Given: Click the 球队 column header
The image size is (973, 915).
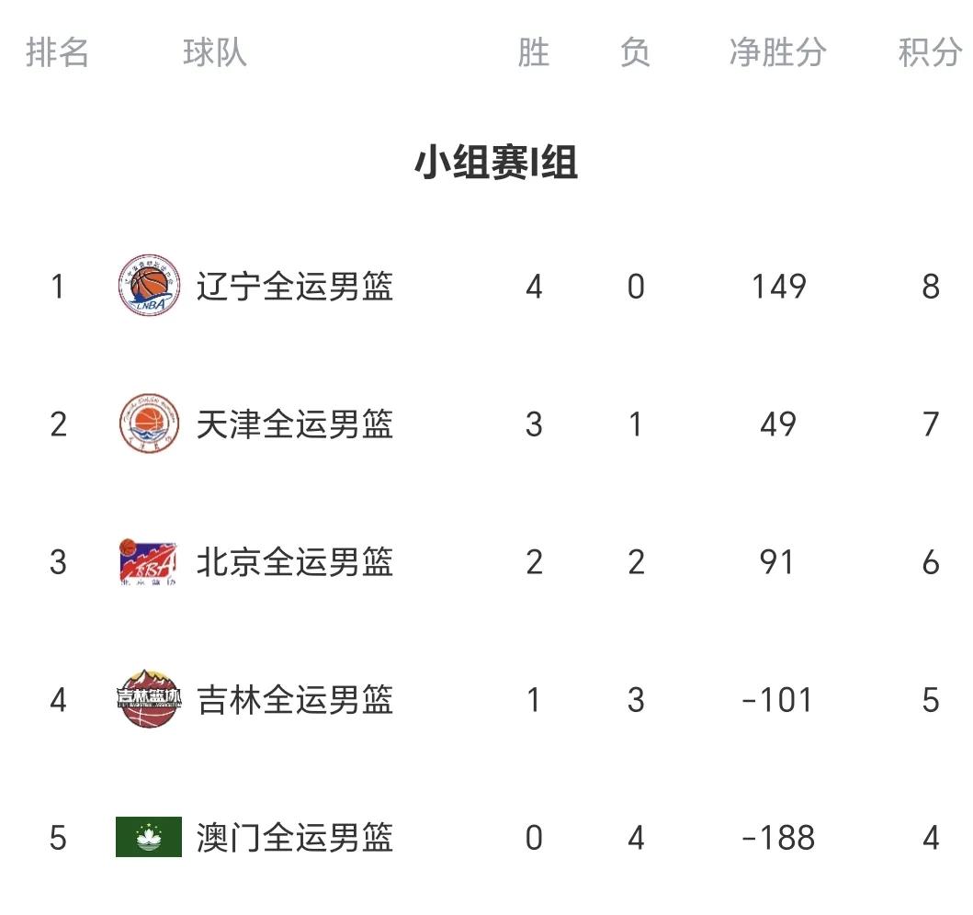Looking at the screenshot, I should [215, 52].
